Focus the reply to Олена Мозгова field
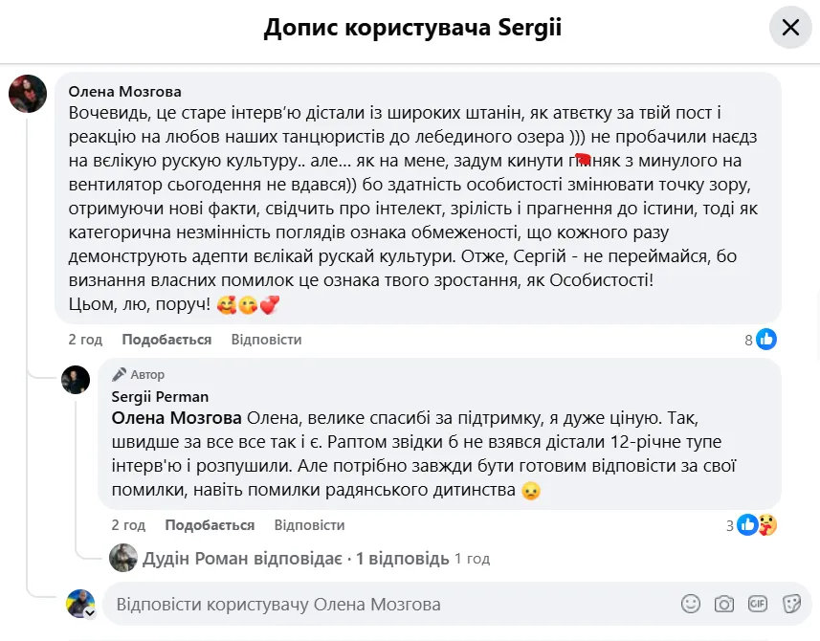 [383, 604]
